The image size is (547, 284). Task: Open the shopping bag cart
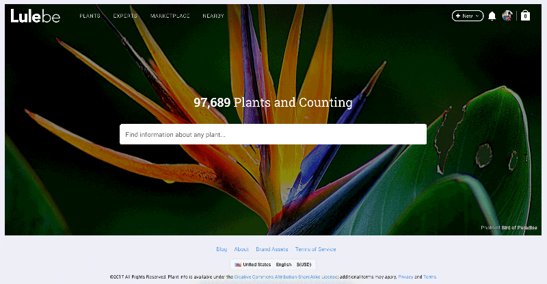(525, 16)
